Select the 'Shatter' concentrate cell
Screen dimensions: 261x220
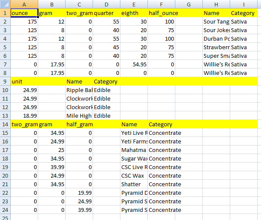pyautogui.click(x=134, y=184)
